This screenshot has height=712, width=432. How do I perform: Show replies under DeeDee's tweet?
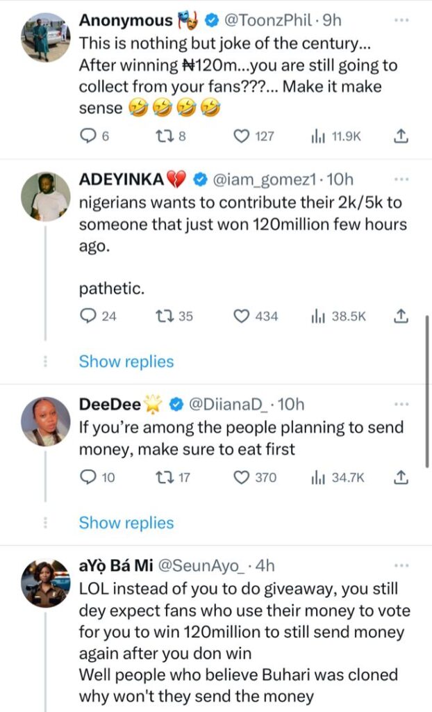126,524
